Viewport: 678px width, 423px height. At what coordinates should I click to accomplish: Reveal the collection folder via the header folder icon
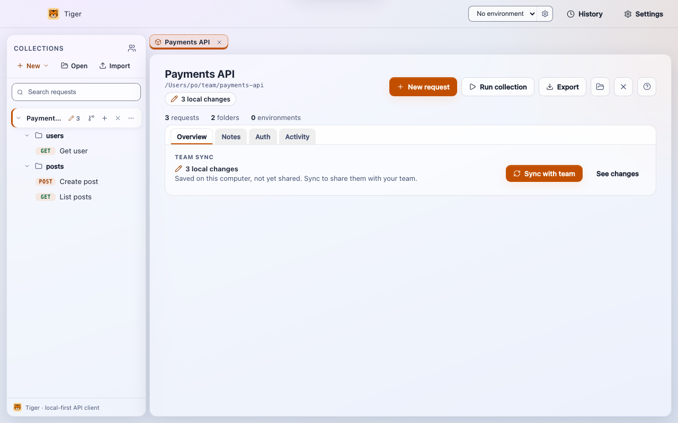[x=600, y=87]
